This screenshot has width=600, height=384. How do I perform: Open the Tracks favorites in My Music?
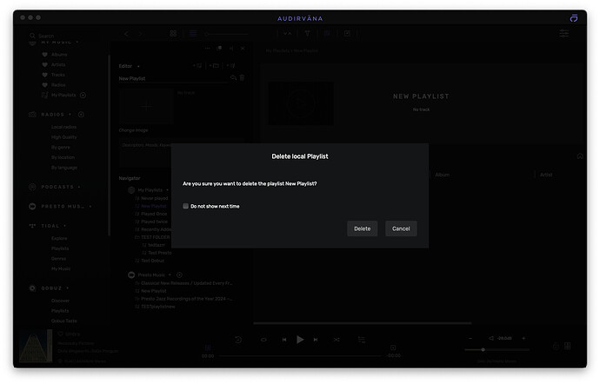click(58, 75)
